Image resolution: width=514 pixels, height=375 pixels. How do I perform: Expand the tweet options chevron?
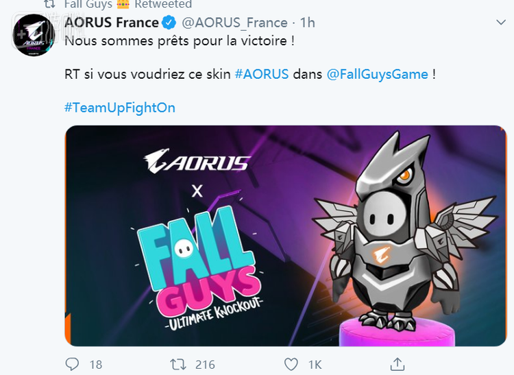tap(501, 23)
